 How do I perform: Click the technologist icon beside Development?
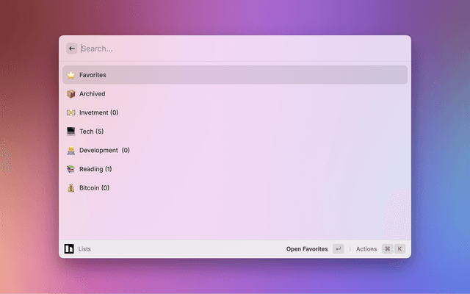(x=70, y=150)
